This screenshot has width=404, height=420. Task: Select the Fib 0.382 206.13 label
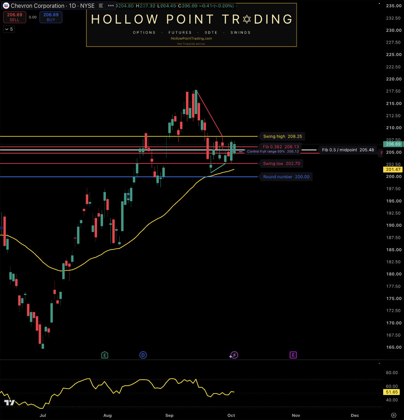tap(281, 146)
